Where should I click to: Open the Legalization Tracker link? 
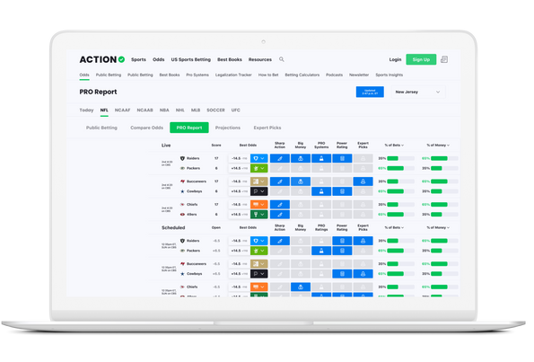pos(233,75)
